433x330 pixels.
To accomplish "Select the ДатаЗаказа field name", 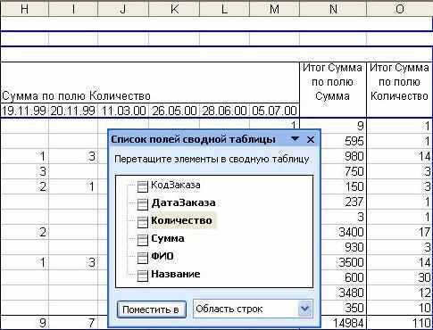I will [x=183, y=202].
